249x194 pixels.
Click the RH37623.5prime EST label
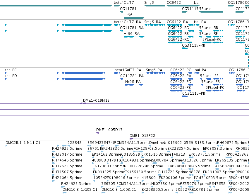(x=67, y=166)
